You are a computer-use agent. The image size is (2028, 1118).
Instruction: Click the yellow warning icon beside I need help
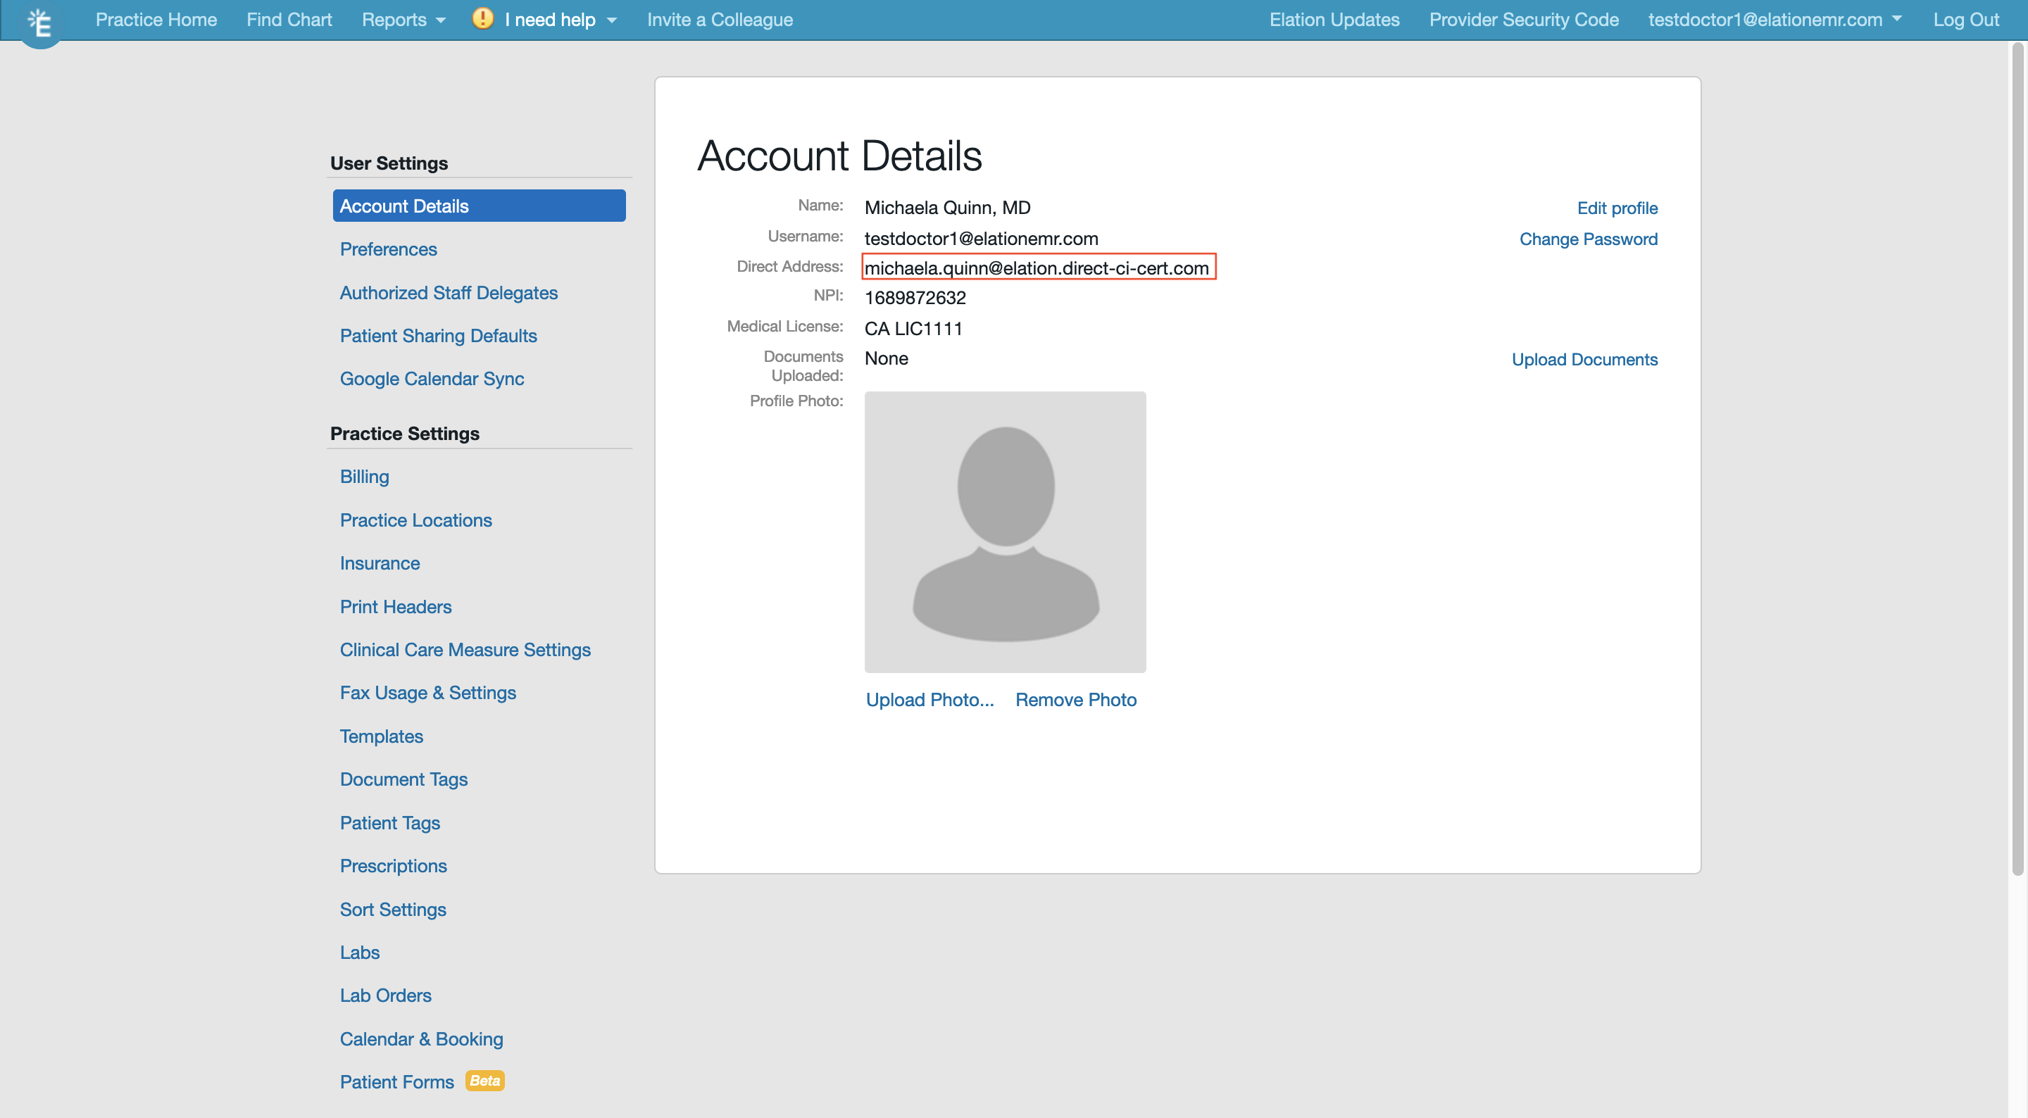point(482,19)
